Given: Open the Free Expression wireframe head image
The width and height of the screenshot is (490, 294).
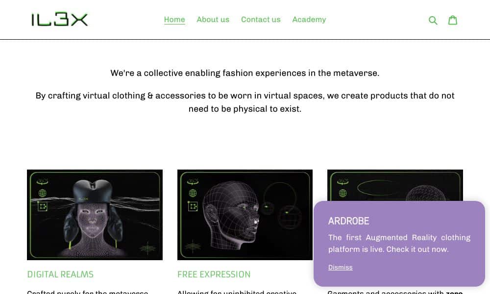Looking at the screenshot, I should pos(245,215).
